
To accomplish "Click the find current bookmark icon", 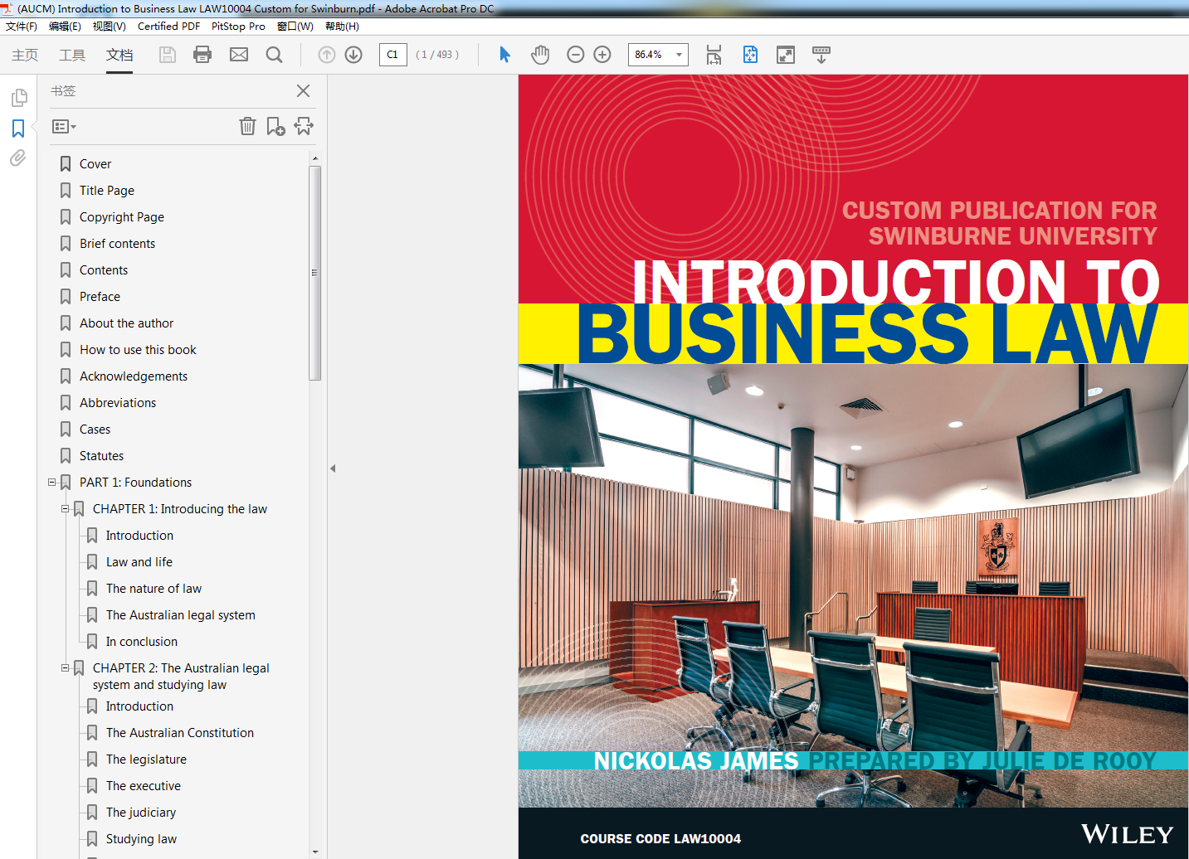I will click(x=304, y=126).
